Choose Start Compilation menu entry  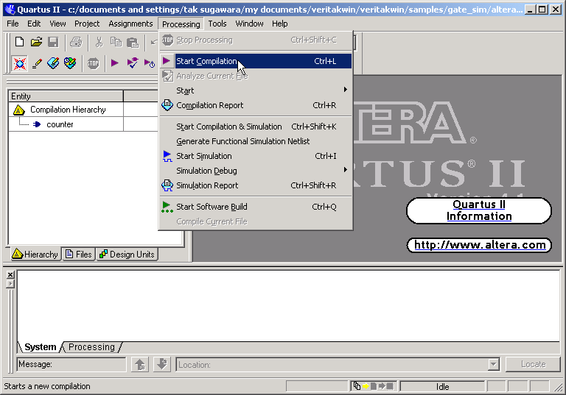256,61
